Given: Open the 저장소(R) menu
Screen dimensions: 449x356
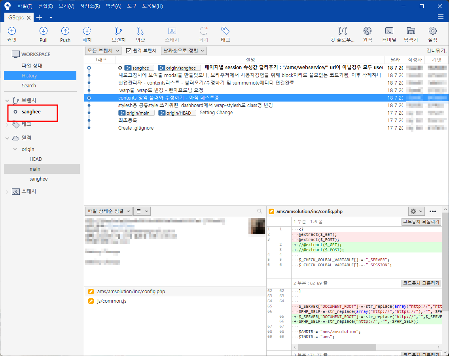Looking at the screenshot, I should tap(90, 6).
